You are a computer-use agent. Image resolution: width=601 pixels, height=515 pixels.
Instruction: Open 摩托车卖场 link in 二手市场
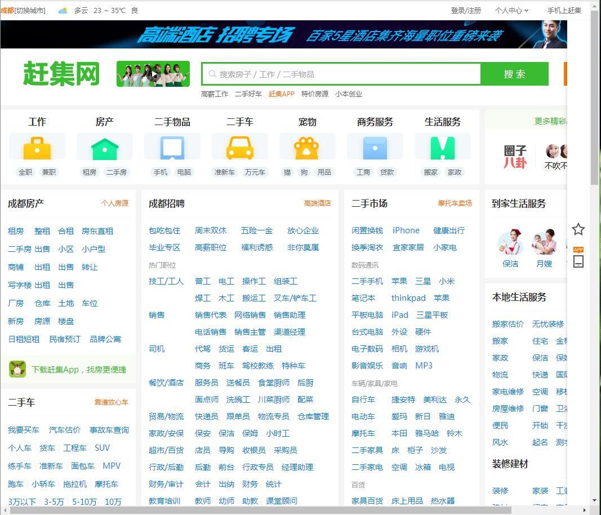click(x=455, y=203)
